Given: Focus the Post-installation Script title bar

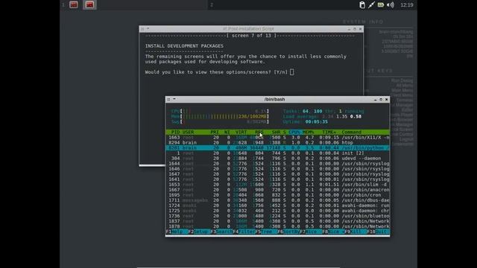Looking at the screenshot, I should (248, 29).
